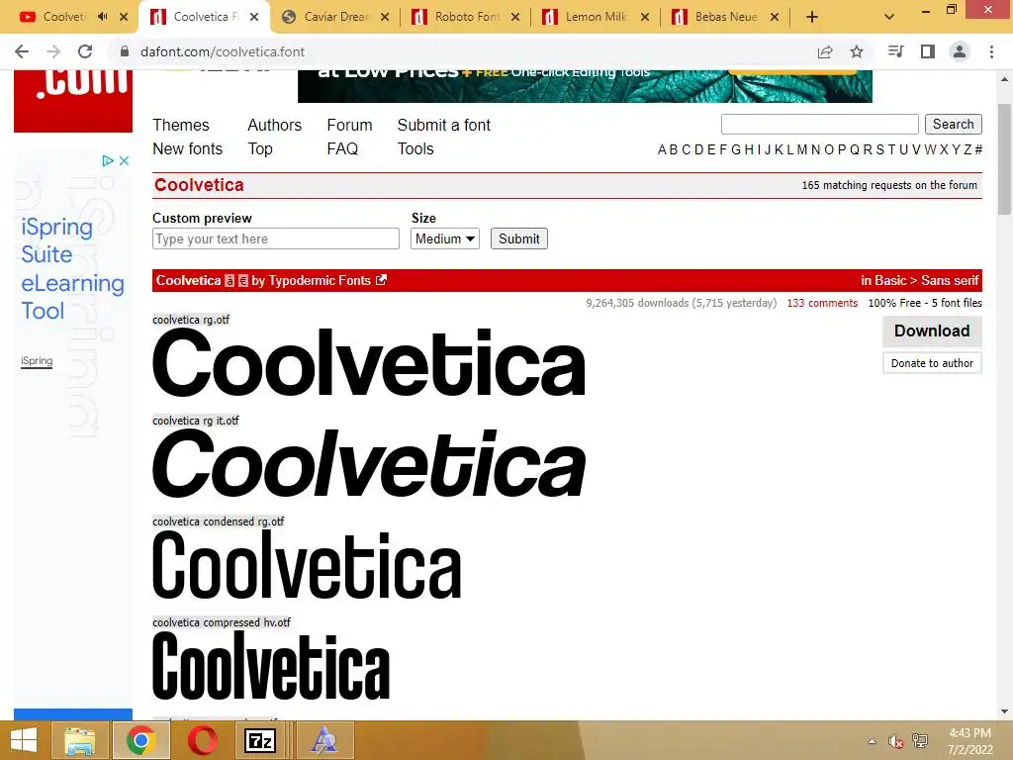Show hidden system tray icons
The width and height of the screenshot is (1013, 760).
click(x=873, y=741)
